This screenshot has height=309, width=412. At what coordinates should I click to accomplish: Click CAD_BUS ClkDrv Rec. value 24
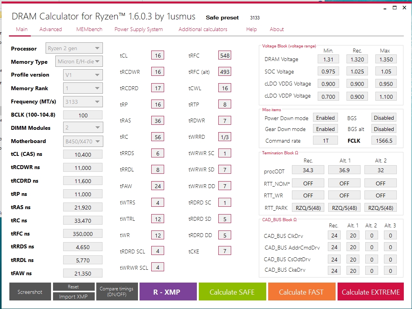pyautogui.click(x=334, y=236)
